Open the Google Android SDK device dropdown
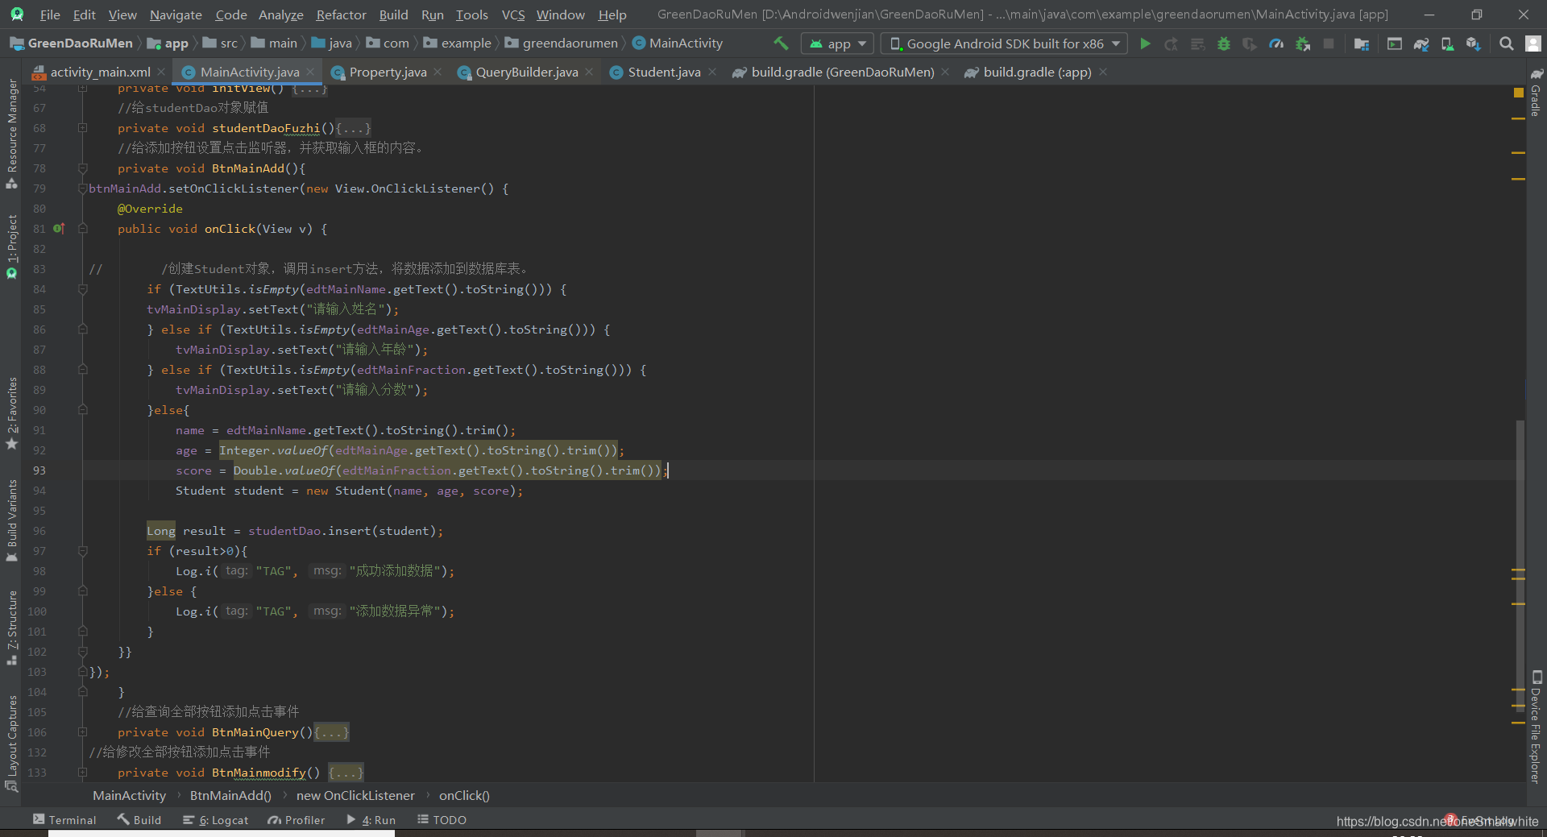The width and height of the screenshot is (1547, 837). tap(1005, 44)
